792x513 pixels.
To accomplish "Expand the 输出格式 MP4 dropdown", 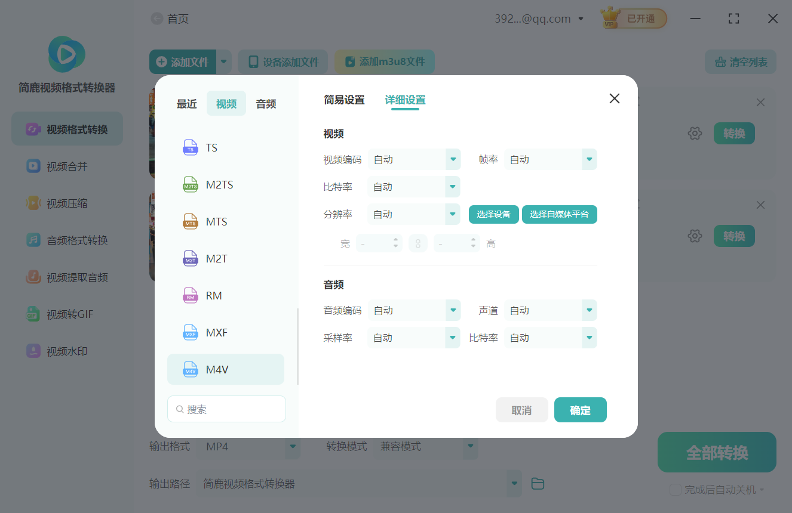I will coord(292,446).
